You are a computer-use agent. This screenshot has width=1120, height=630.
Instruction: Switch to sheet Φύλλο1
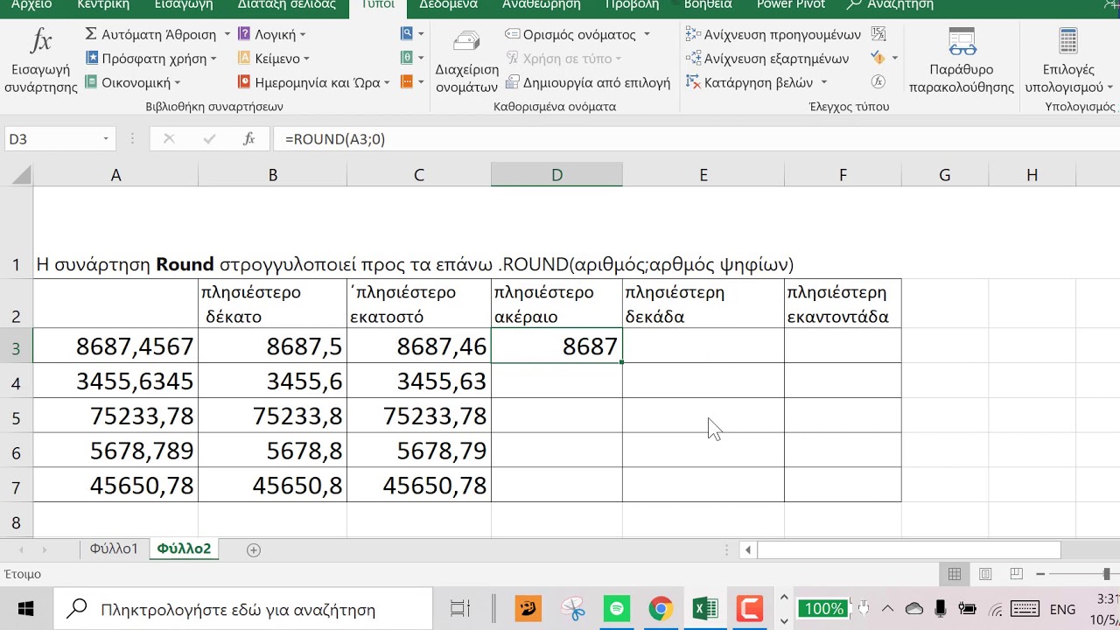point(114,549)
